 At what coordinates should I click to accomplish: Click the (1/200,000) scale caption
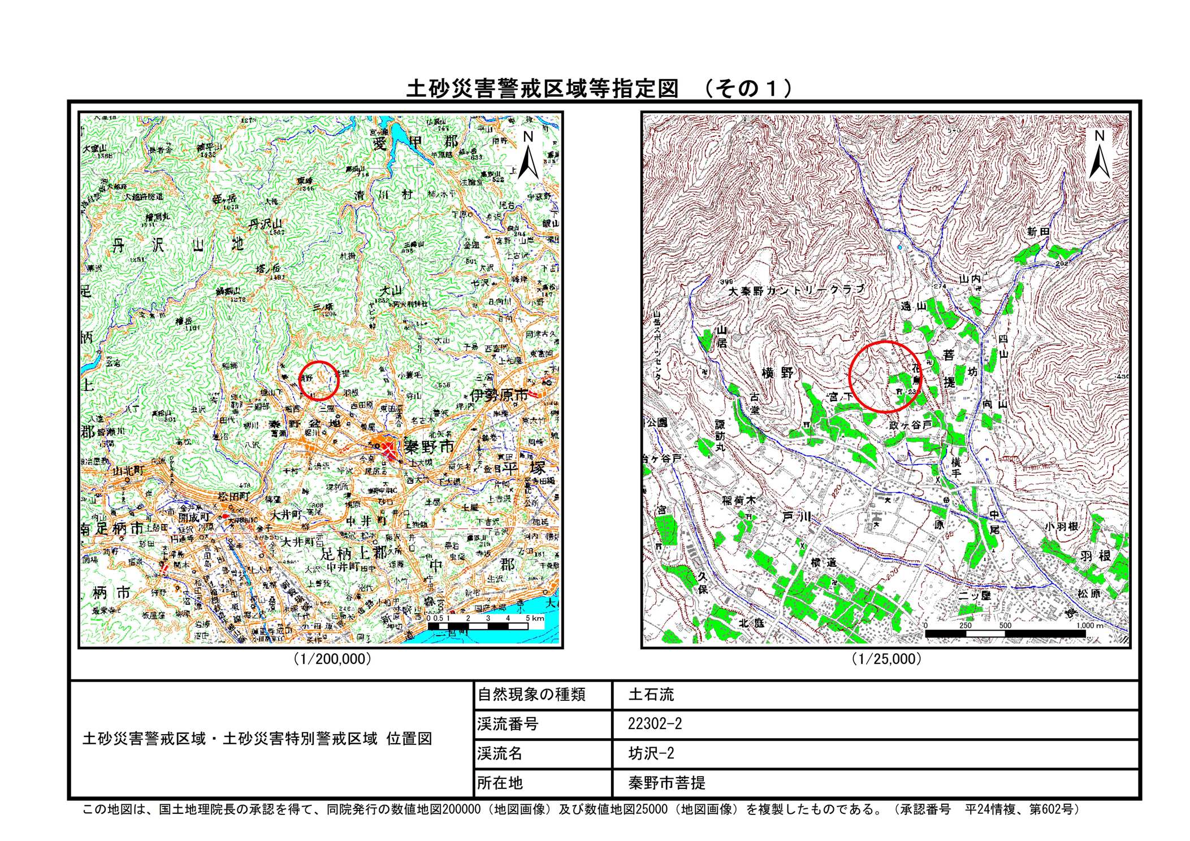click(x=332, y=659)
